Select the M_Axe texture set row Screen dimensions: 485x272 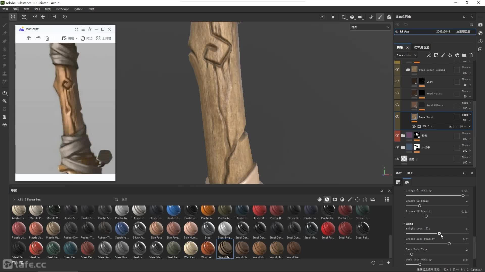[x=435, y=32]
